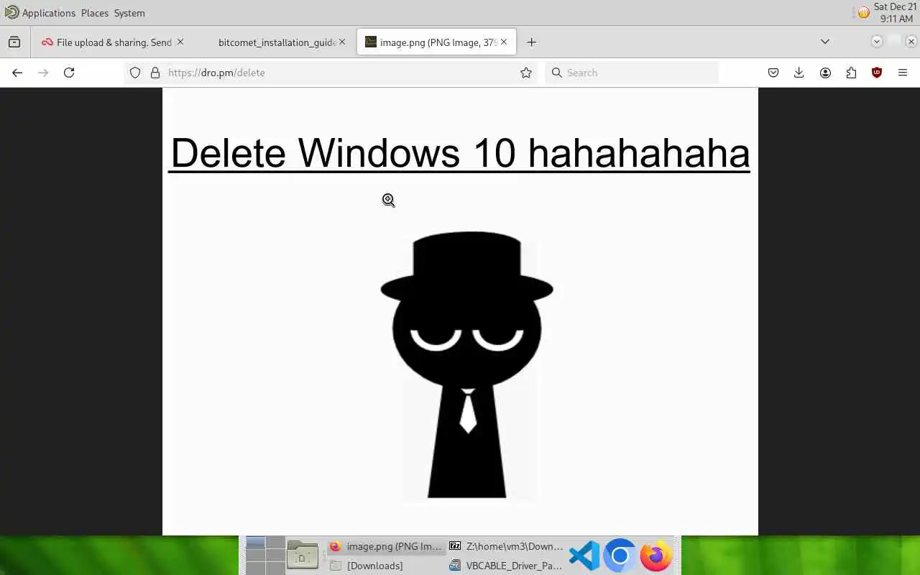Open the tracking protection shield icon

click(135, 73)
